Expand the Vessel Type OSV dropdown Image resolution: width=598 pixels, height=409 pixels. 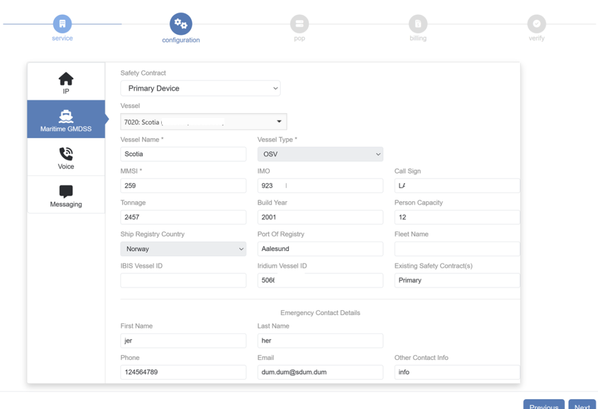[320, 155]
